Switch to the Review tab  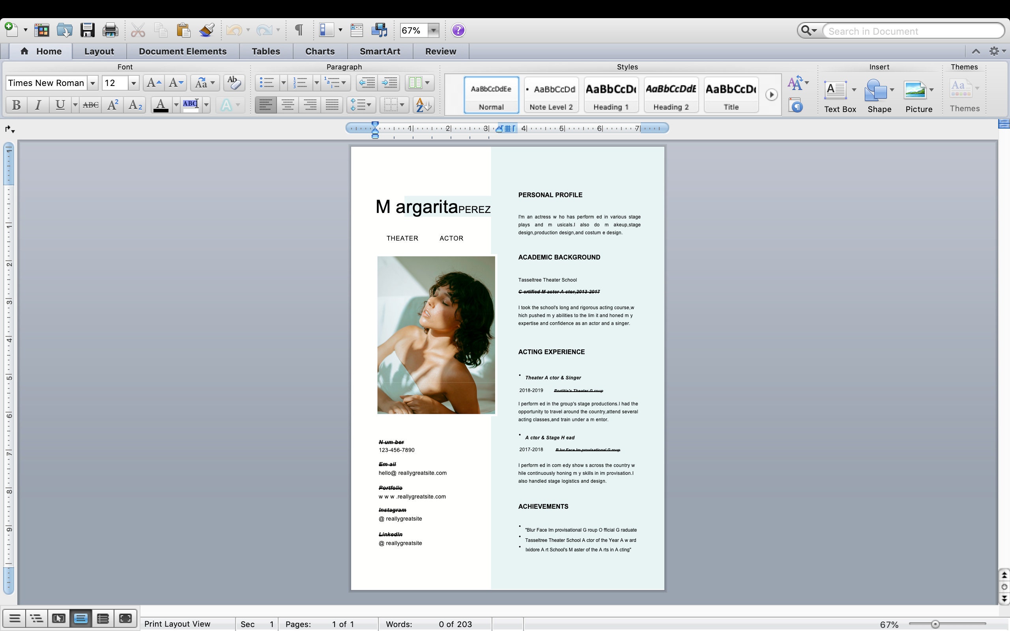441,51
